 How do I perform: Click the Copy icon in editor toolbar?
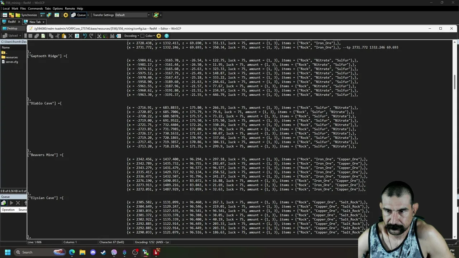(51, 36)
